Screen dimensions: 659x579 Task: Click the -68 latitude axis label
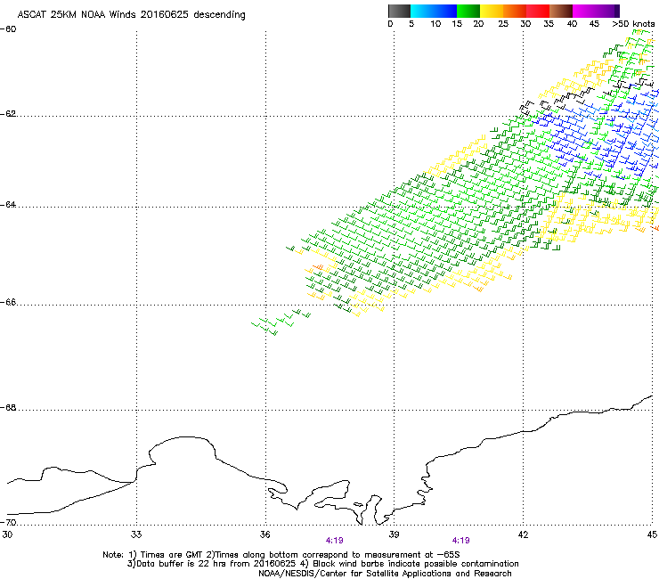pyautogui.click(x=8, y=408)
